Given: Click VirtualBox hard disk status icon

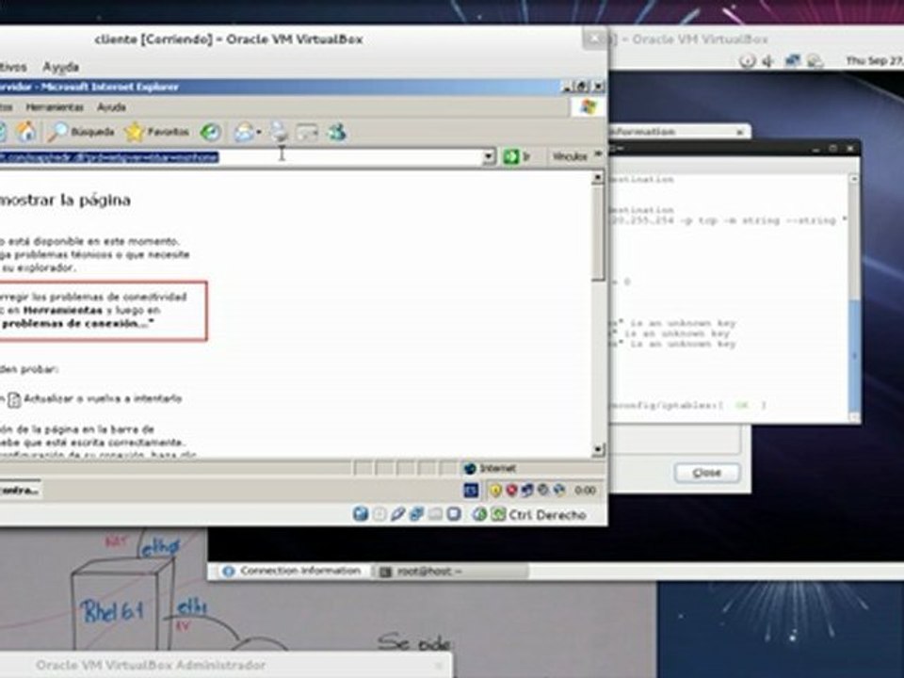Looking at the screenshot, I should (x=361, y=514).
